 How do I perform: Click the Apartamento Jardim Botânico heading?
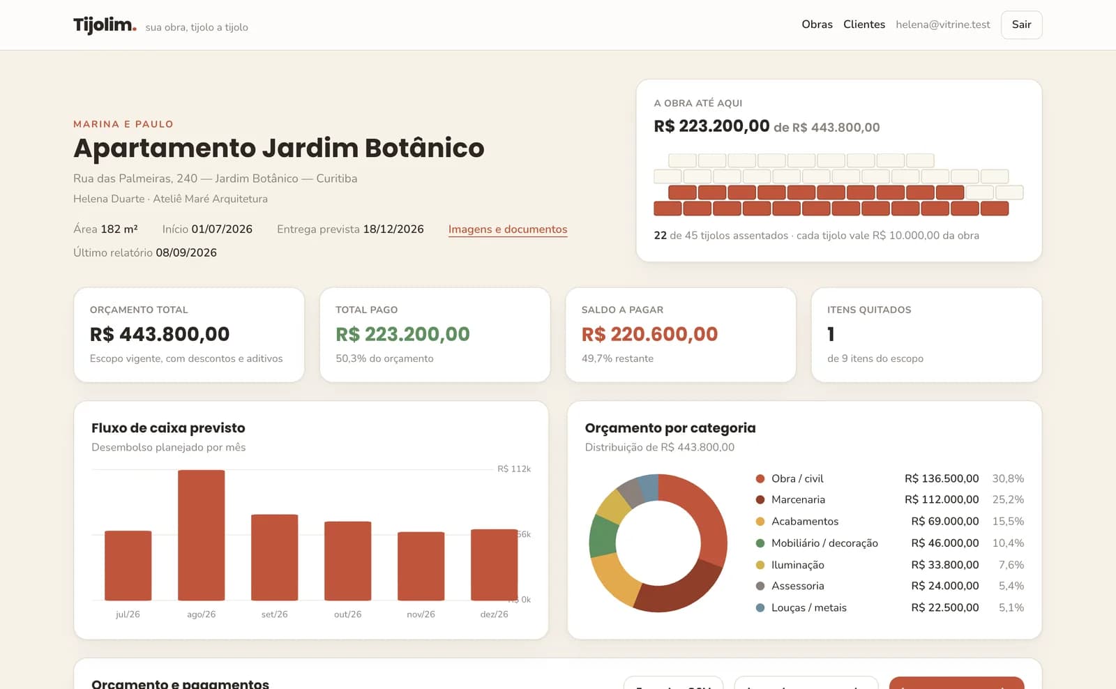[279, 148]
